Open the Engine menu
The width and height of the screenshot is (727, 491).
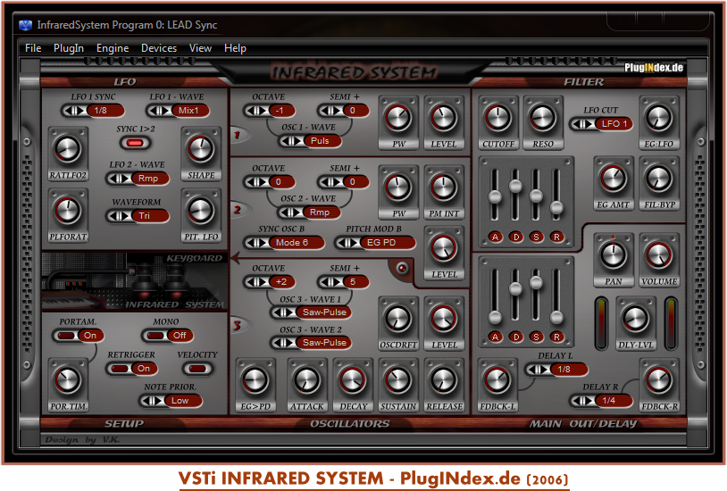click(113, 48)
